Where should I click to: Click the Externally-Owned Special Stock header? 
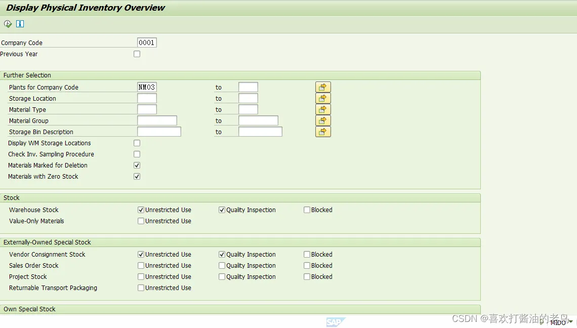tap(240, 242)
